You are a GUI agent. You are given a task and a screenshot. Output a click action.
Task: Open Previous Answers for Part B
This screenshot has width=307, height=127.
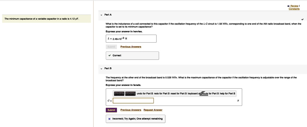tap(131, 110)
